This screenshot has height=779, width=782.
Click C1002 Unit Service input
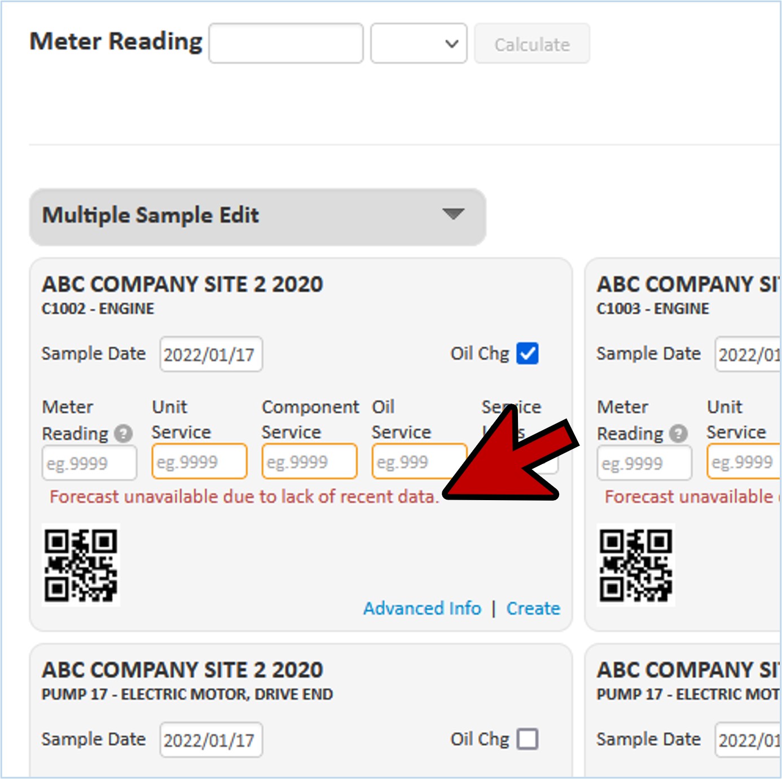point(199,462)
